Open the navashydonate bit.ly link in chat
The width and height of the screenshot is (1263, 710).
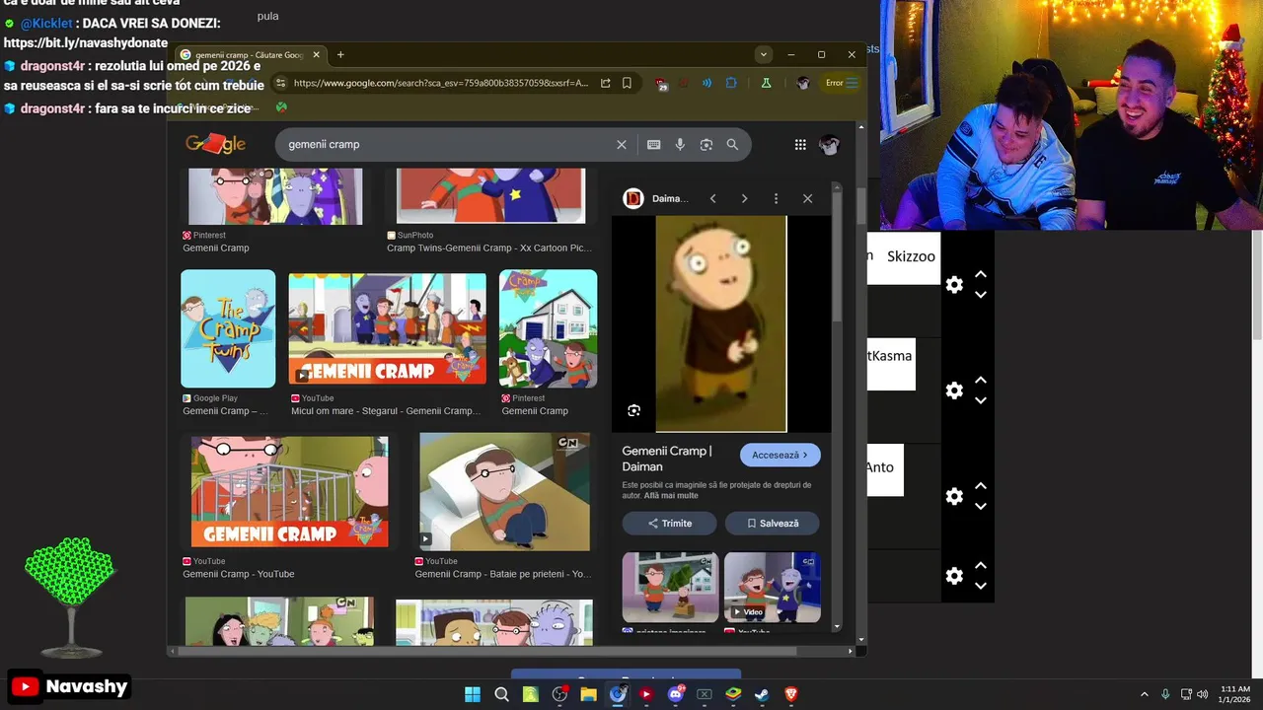coord(86,43)
